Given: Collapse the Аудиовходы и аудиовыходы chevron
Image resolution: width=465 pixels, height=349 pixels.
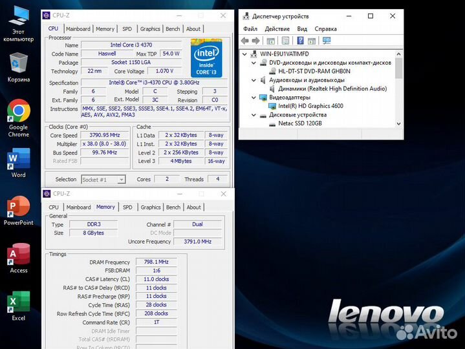Looking at the screenshot, I should [254, 80].
